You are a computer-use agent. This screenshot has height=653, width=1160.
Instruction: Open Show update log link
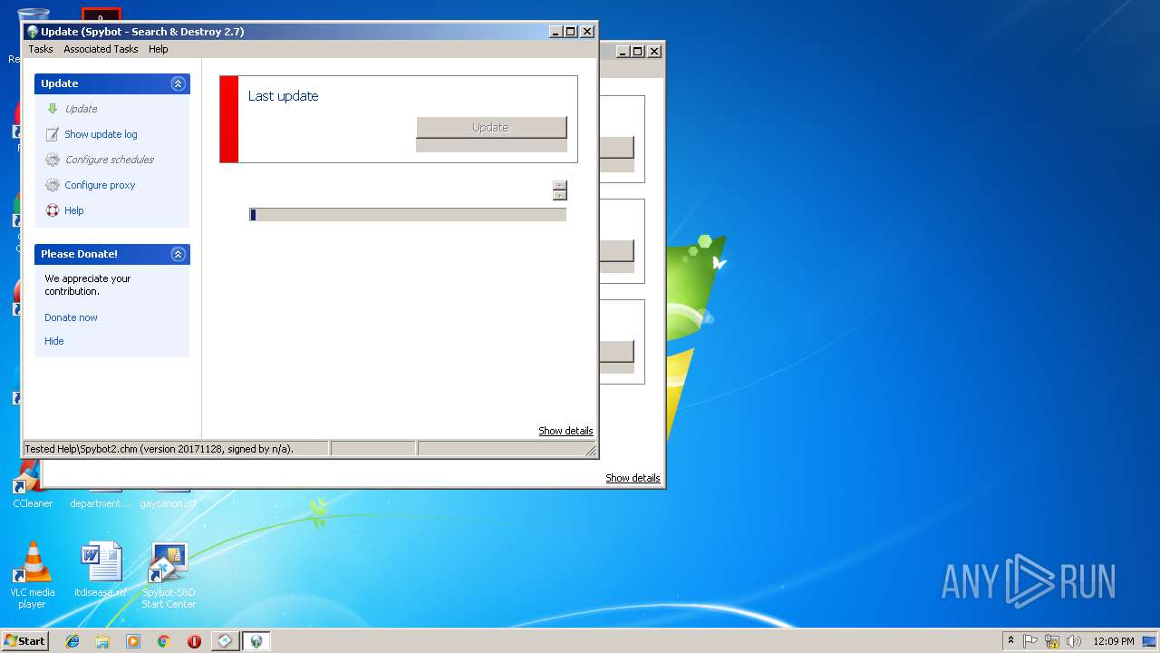pyautogui.click(x=101, y=134)
